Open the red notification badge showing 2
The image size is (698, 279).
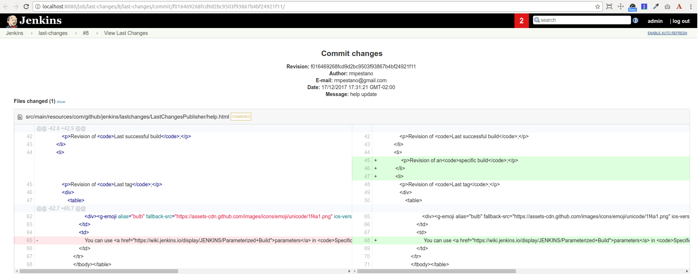pyautogui.click(x=522, y=21)
